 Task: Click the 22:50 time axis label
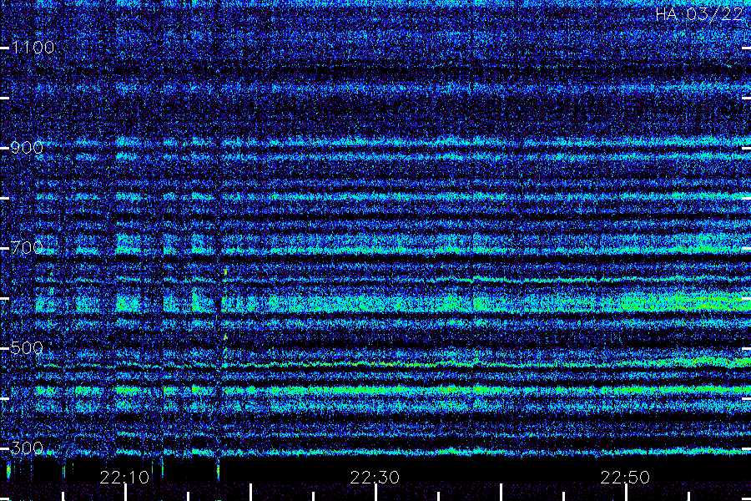[625, 478]
